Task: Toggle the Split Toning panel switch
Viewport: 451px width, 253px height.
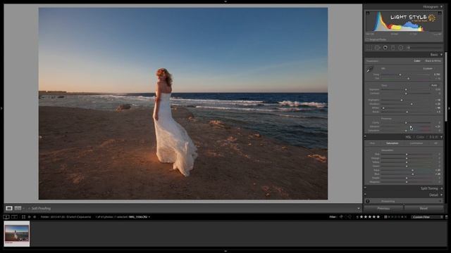Action: (365, 188)
